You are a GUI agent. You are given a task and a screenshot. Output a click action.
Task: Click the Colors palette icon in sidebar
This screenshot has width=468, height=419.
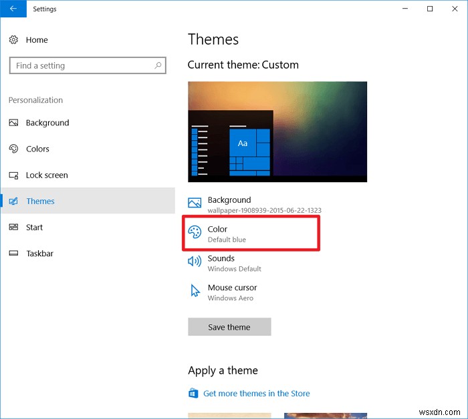coord(13,149)
